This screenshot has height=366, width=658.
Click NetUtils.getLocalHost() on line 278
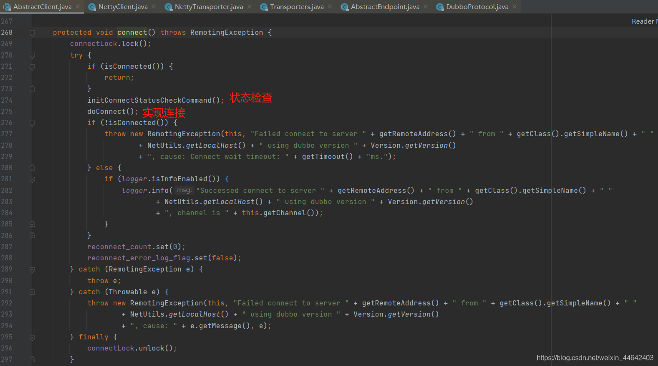(x=197, y=146)
